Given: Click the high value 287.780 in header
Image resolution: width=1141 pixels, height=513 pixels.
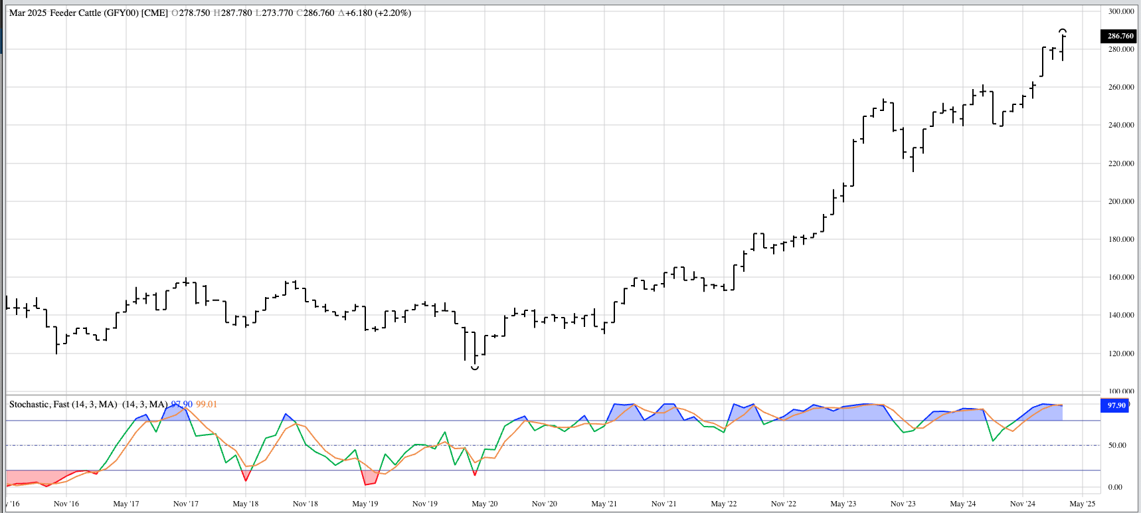Looking at the screenshot, I should (x=232, y=13).
